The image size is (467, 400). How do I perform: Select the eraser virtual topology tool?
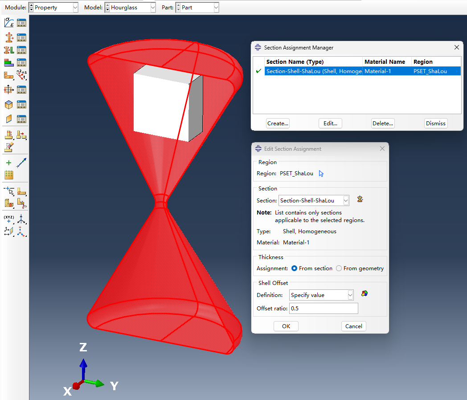[x=9, y=147]
